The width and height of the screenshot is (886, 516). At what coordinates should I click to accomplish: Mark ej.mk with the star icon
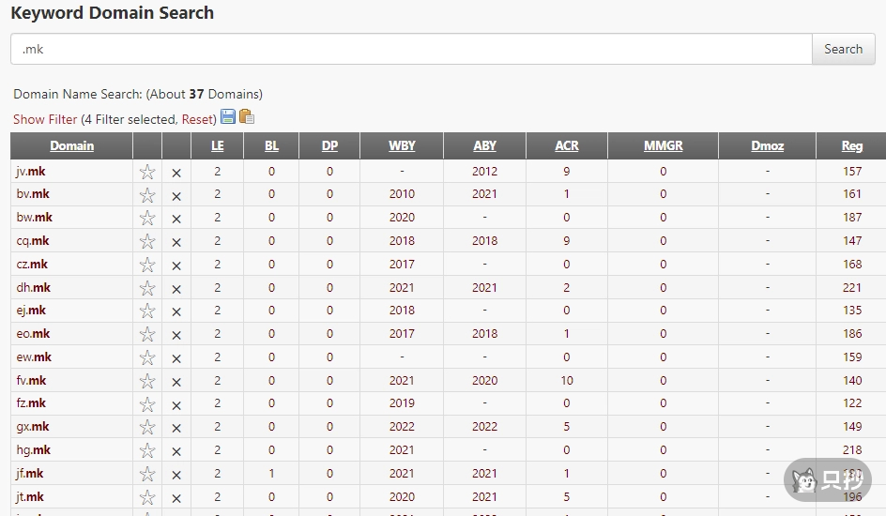147,311
